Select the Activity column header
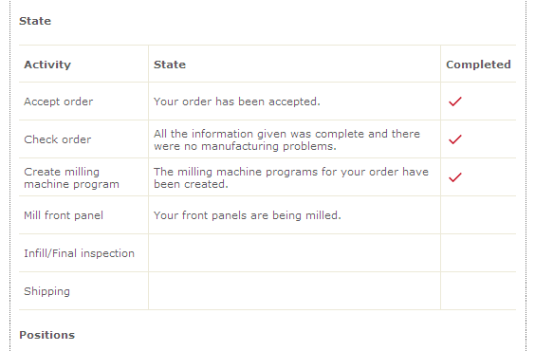 [x=47, y=65]
